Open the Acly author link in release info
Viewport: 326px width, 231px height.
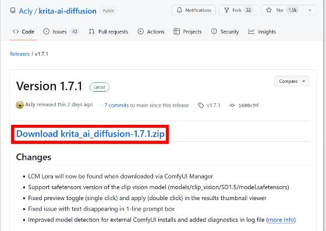(x=30, y=104)
